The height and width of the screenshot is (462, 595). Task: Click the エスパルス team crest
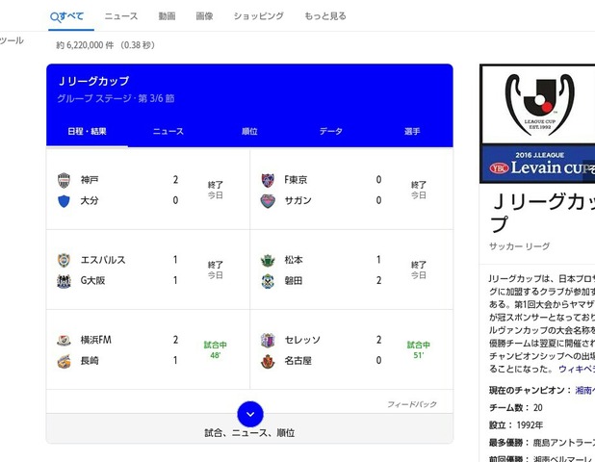point(64,260)
